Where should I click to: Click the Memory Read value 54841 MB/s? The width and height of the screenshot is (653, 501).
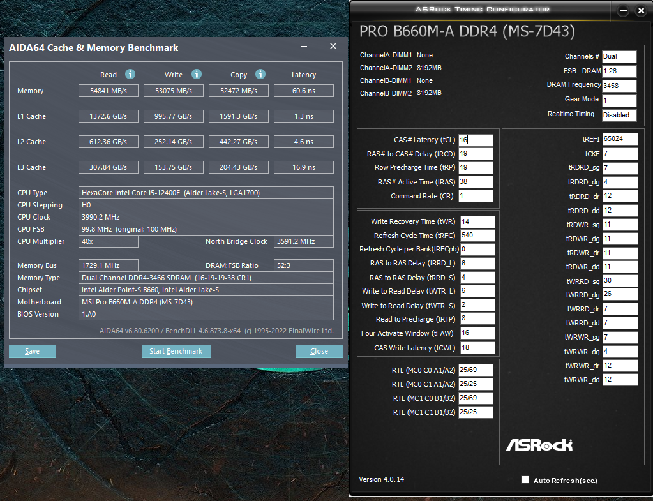(x=109, y=91)
